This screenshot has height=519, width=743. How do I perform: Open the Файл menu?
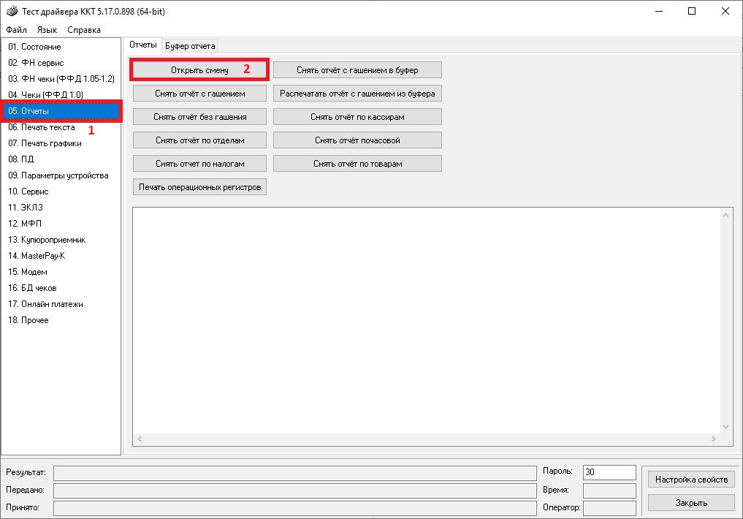coord(16,30)
